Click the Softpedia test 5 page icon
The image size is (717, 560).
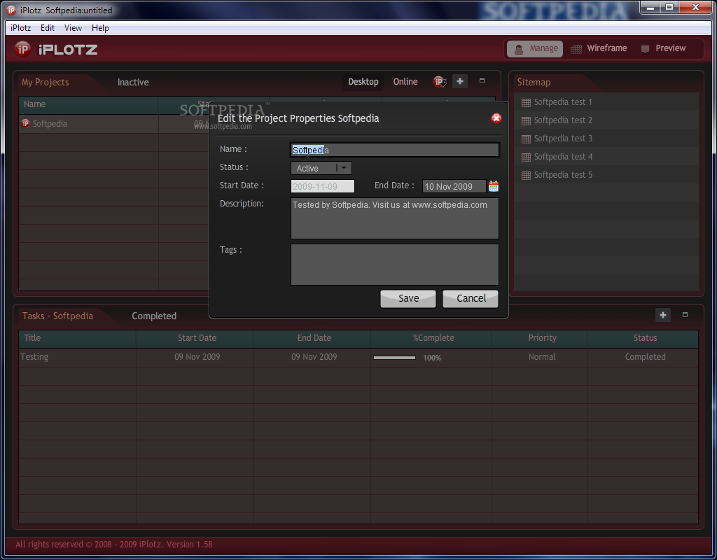tap(526, 175)
